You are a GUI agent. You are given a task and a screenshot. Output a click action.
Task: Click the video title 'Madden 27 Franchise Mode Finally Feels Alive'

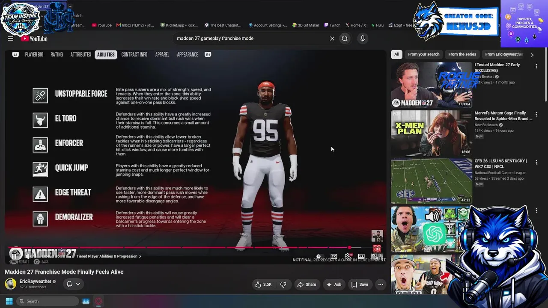(x=64, y=272)
